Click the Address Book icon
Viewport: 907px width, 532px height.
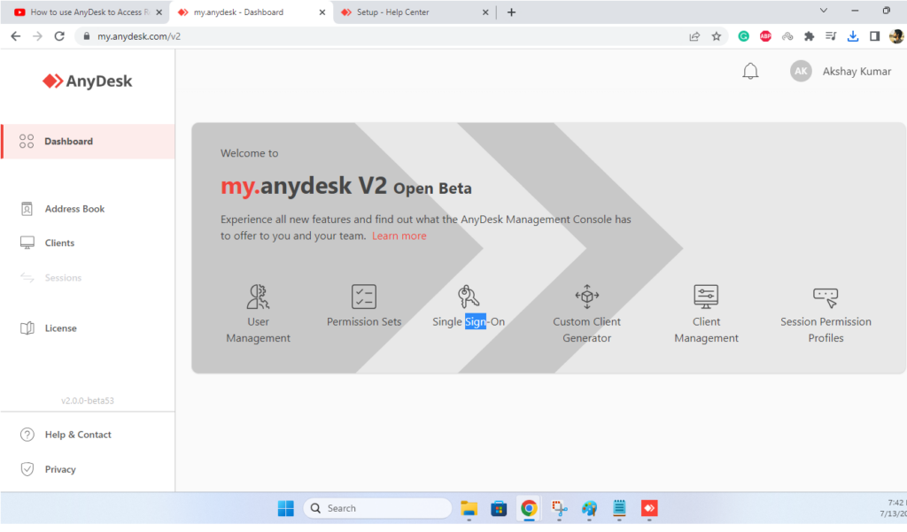point(27,209)
